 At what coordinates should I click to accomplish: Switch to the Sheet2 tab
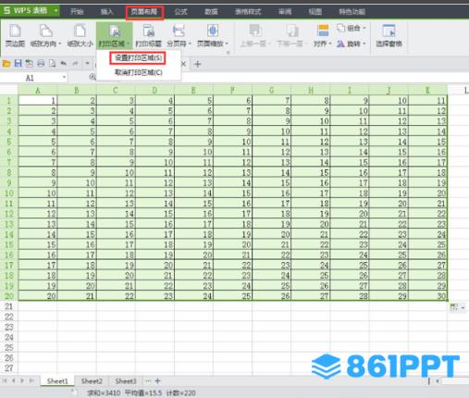(92, 381)
